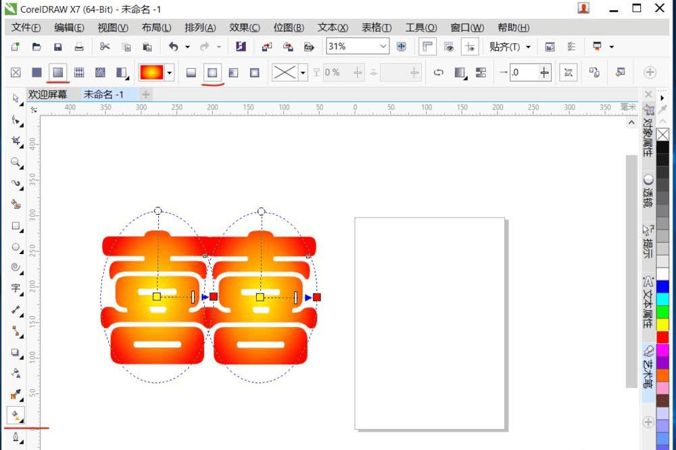The height and width of the screenshot is (450, 676).
Task: Select the Drop Shadow tool
Action: (16, 352)
